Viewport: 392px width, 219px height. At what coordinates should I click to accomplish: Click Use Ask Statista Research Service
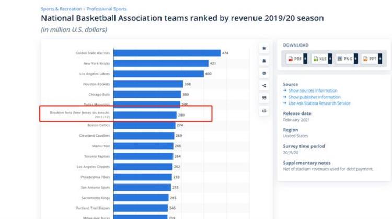coord(319,103)
